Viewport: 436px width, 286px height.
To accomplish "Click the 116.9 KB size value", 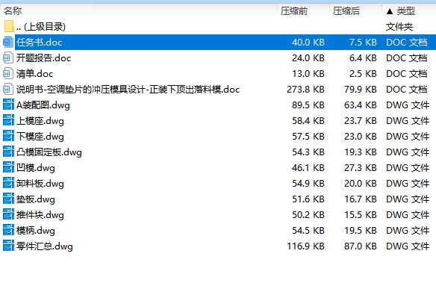I will click(305, 246).
